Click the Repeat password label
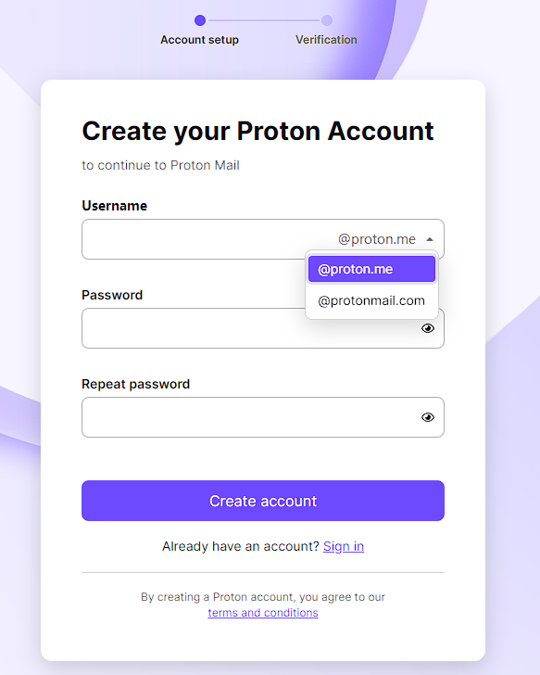The image size is (540, 675). tap(135, 384)
